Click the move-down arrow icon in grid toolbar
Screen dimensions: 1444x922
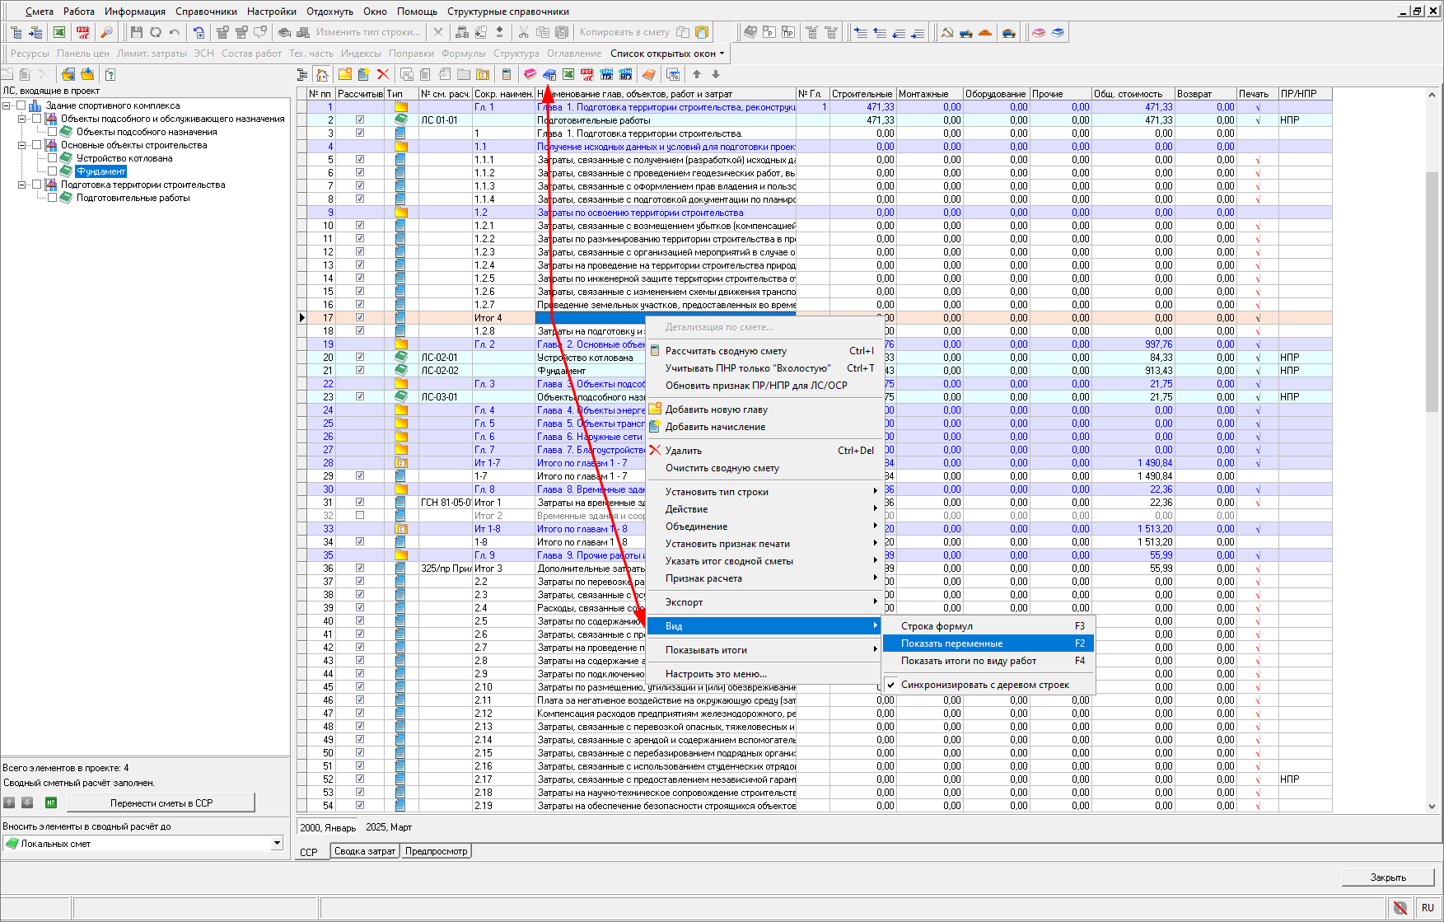click(x=716, y=74)
